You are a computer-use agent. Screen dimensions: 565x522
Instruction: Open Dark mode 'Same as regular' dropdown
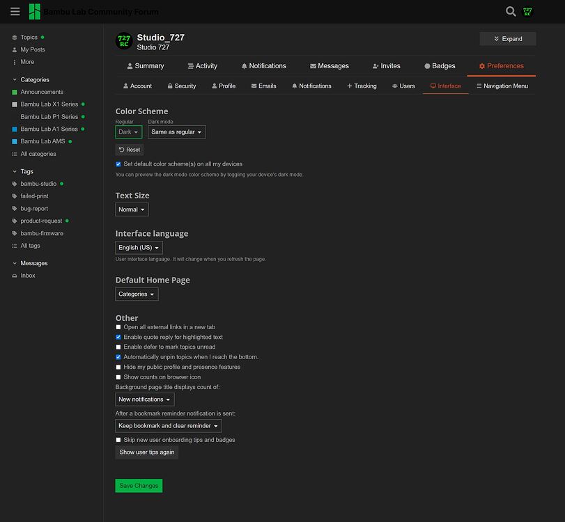point(176,132)
